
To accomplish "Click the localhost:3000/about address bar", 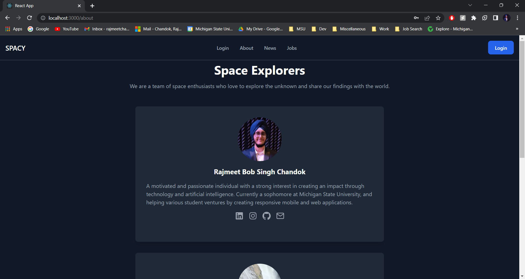I will coord(224,18).
